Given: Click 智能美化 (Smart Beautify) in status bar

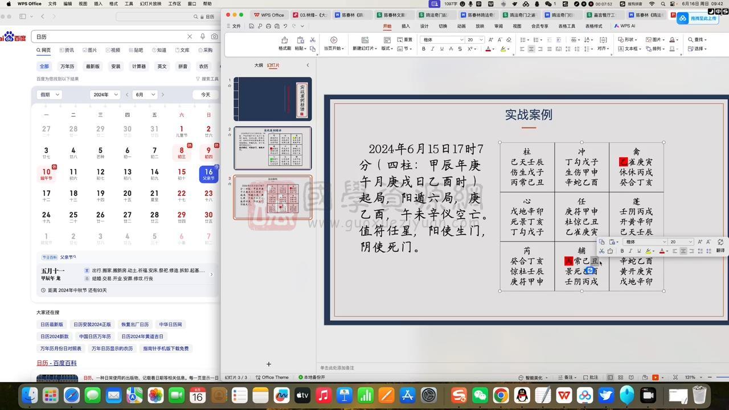Looking at the screenshot, I should (533, 378).
